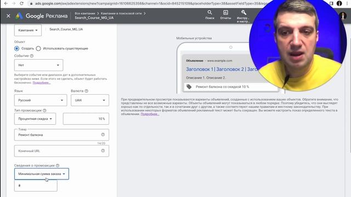The width and height of the screenshot is (351, 197).
Task: Click the minimum order amount ₴ field
Action: (36, 186)
